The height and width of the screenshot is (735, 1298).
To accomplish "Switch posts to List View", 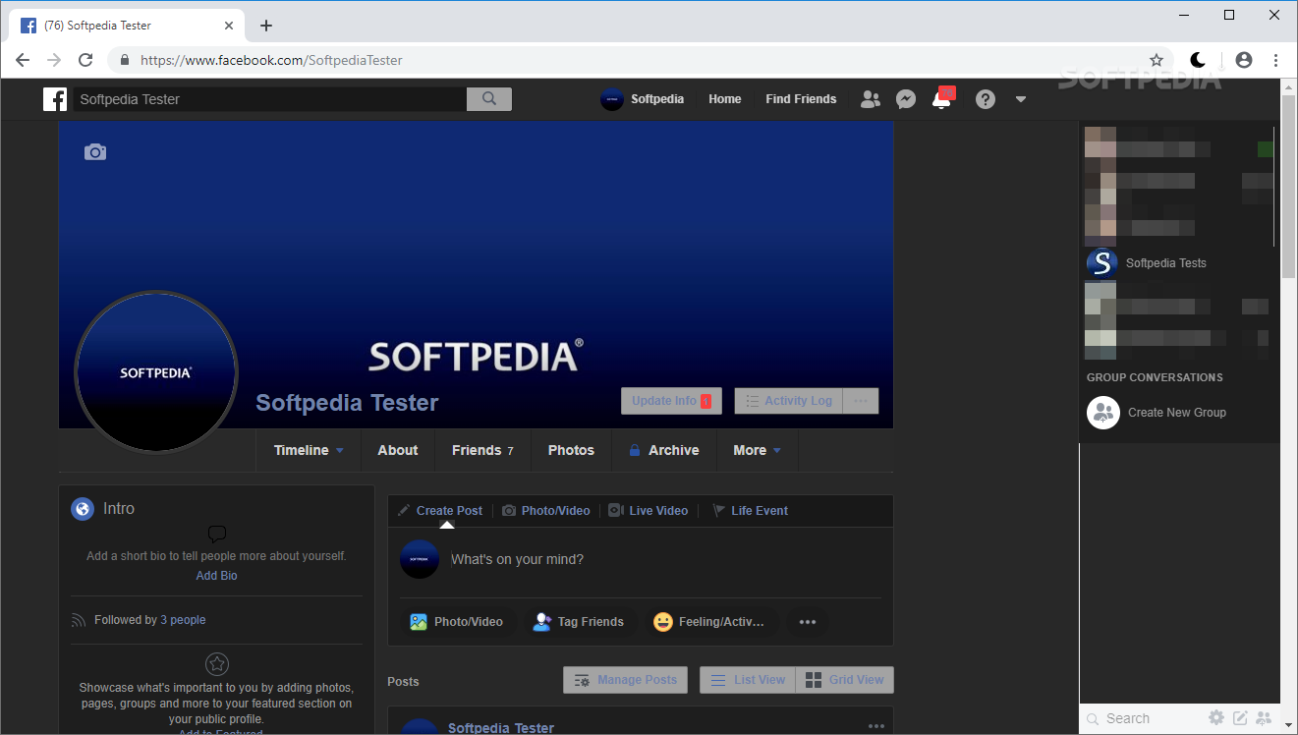I will [747, 680].
